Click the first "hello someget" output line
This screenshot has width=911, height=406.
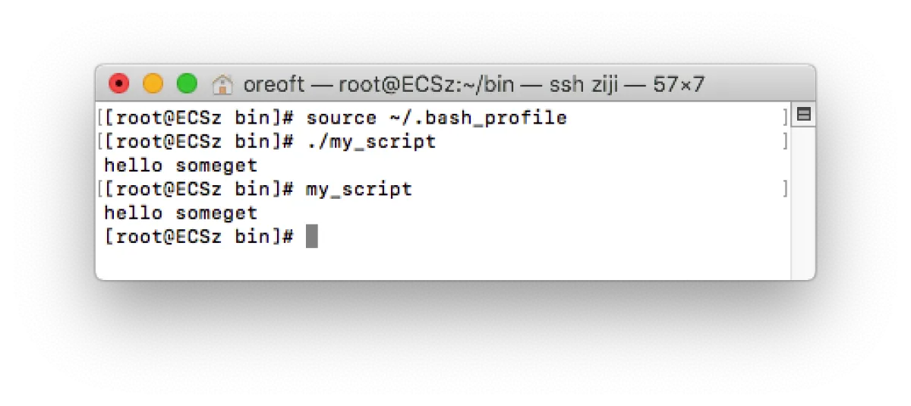tap(181, 165)
